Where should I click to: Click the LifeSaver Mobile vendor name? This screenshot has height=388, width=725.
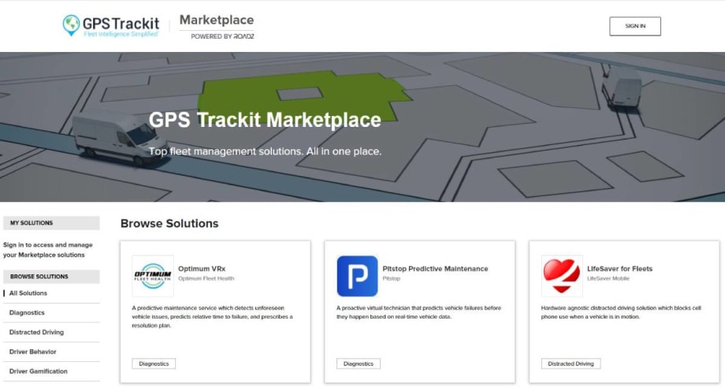click(608, 278)
